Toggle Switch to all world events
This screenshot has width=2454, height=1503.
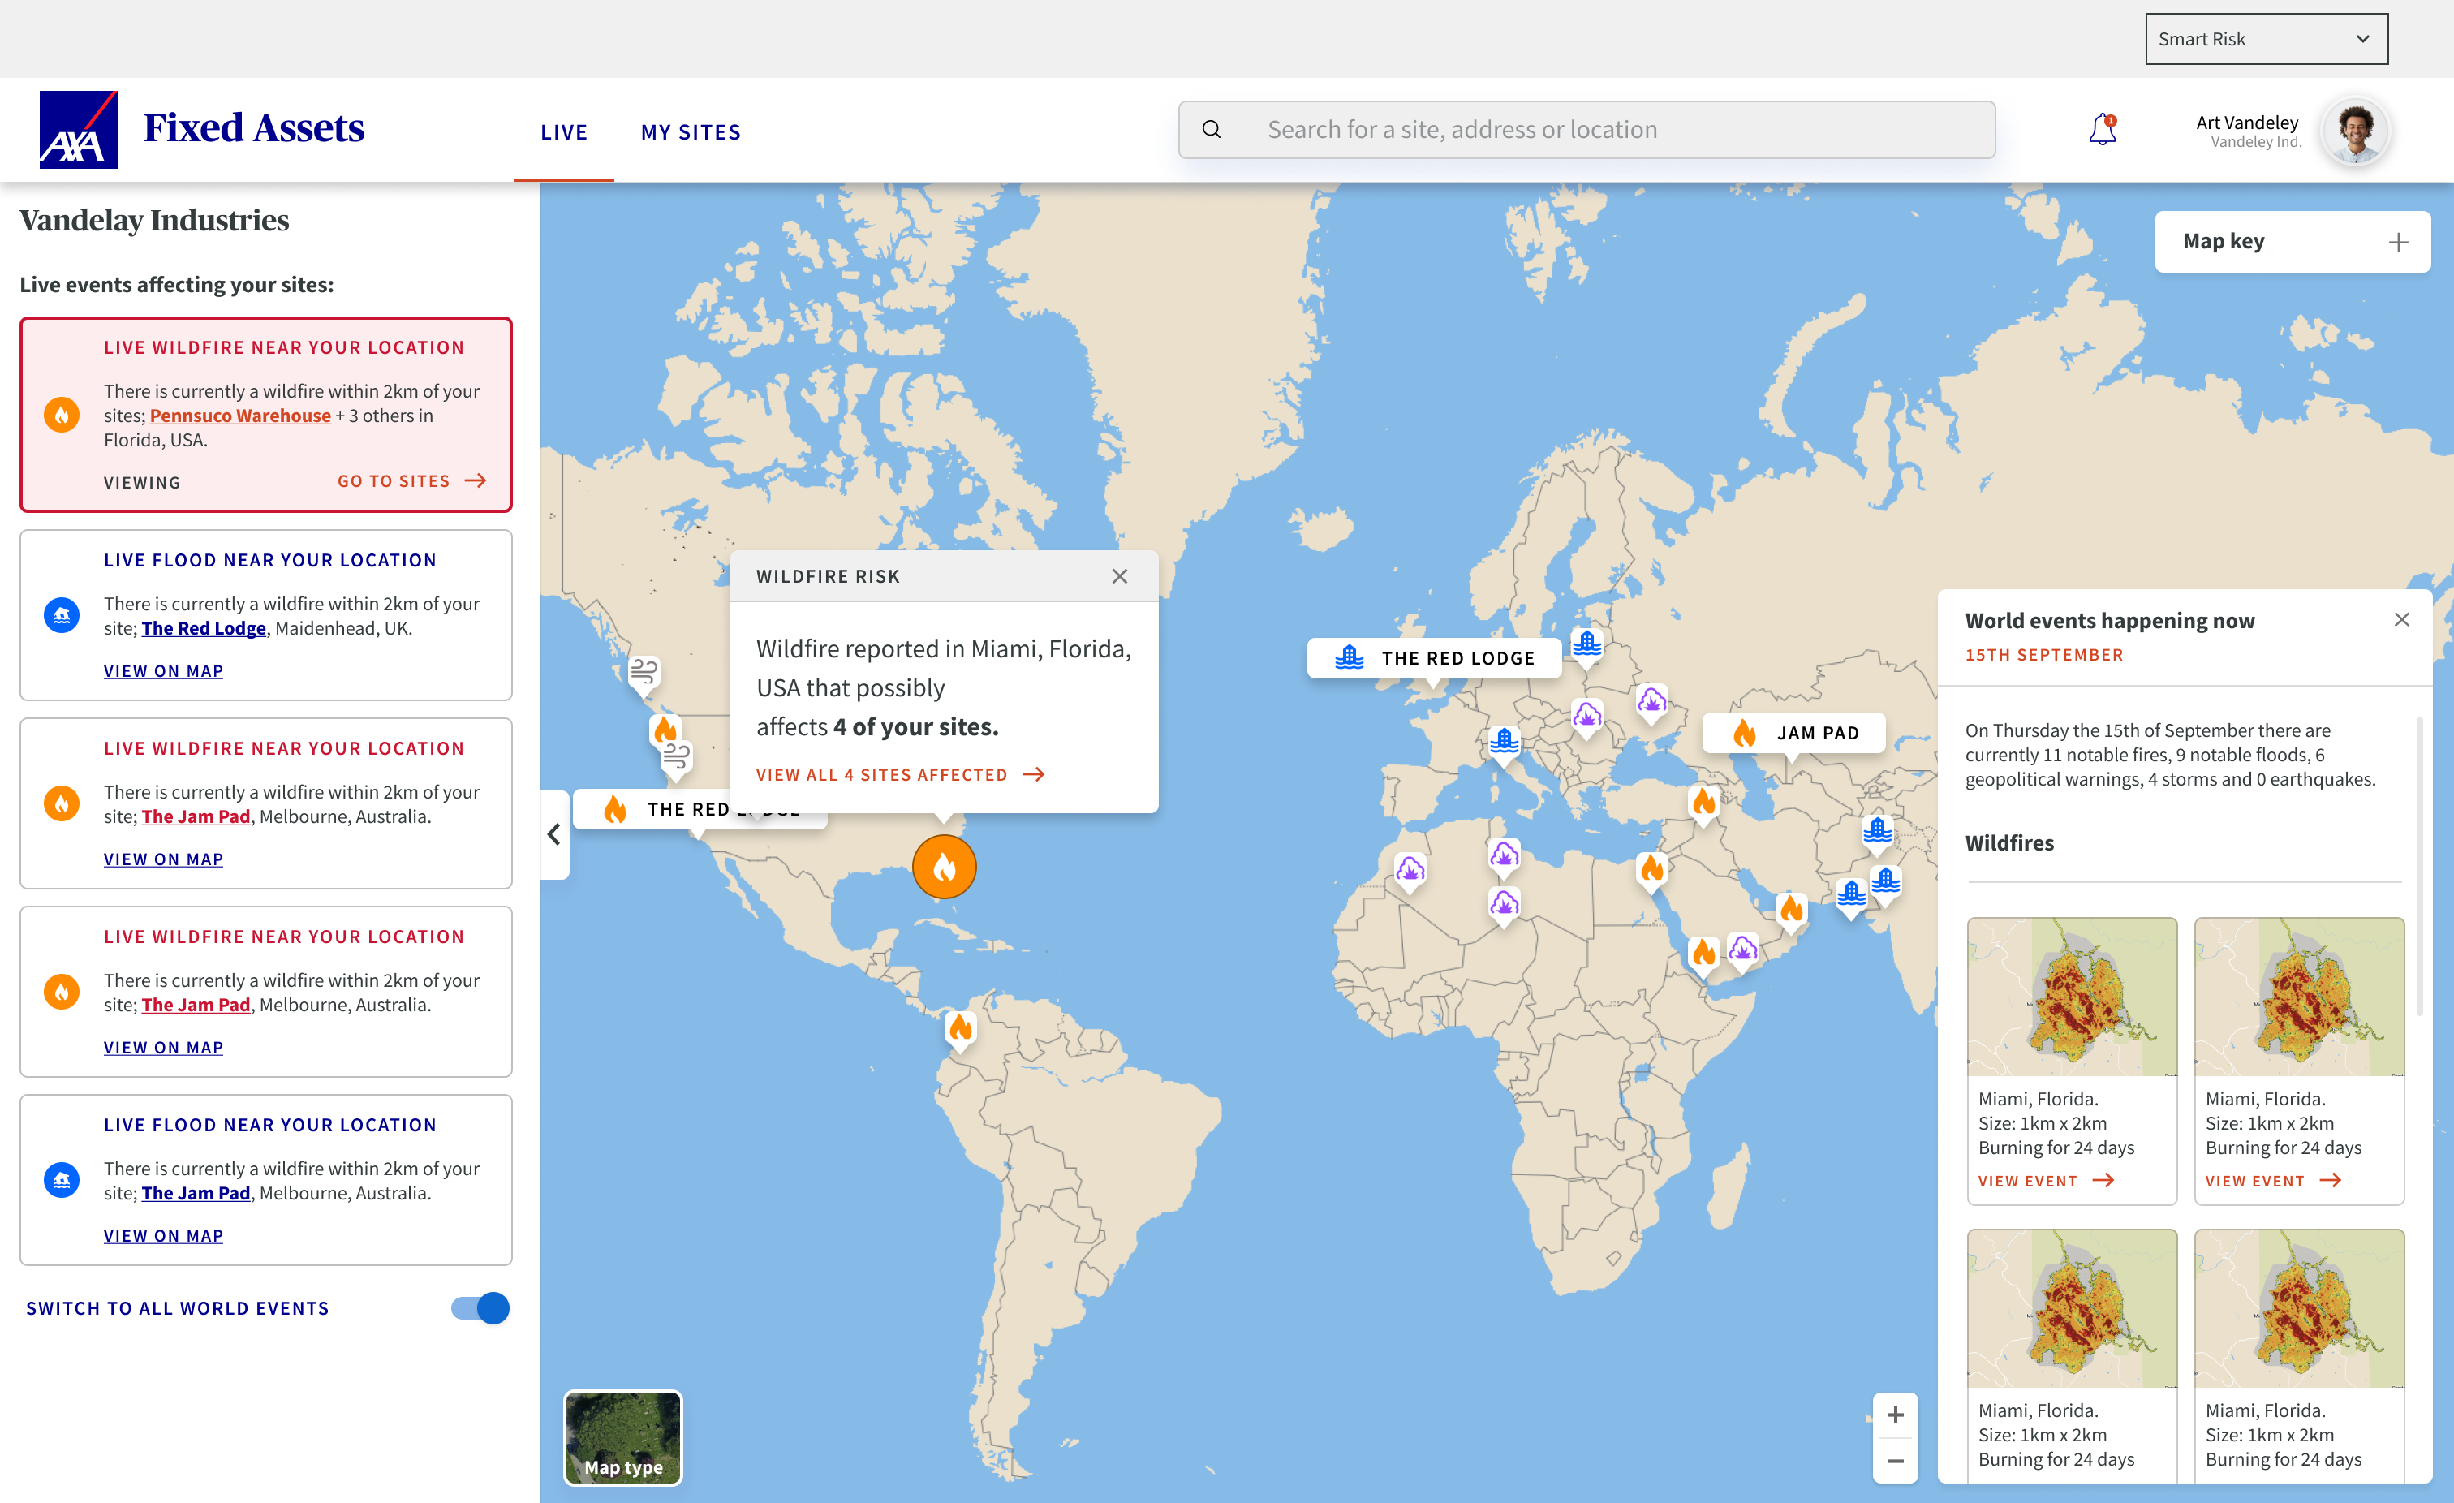click(x=481, y=1307)
